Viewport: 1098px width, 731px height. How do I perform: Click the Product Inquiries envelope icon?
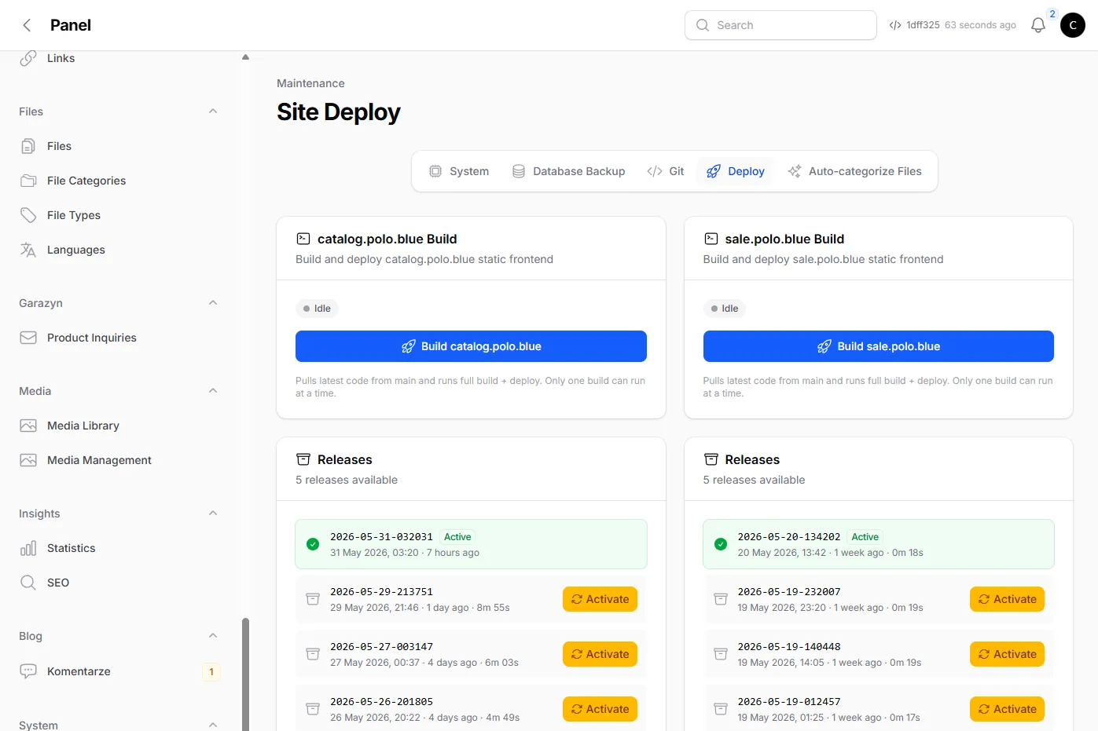pos(28,338)
